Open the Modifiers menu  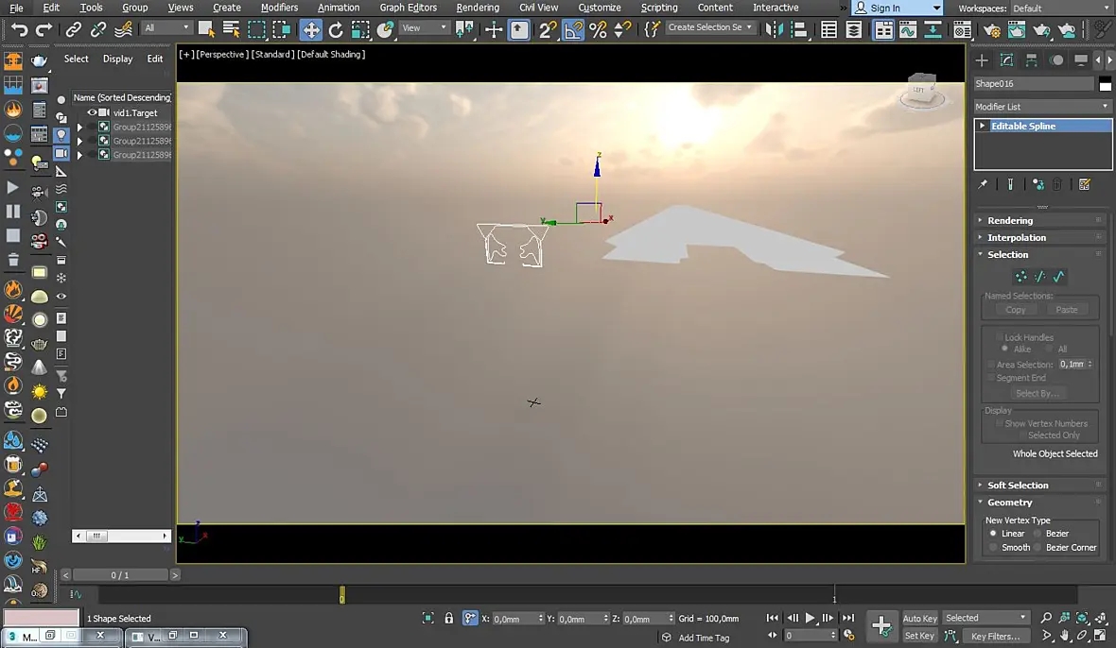point(279,8)
